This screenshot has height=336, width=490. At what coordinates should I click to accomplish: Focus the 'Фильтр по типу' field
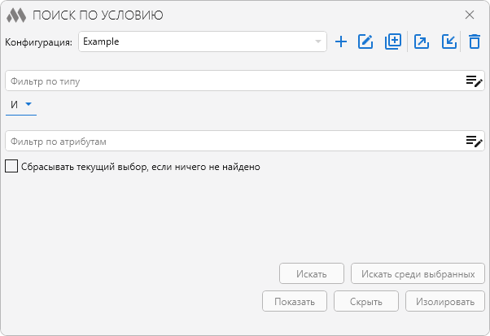coord(232,81)
